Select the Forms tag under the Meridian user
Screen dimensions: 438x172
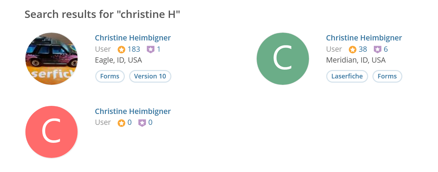[387, 76]
